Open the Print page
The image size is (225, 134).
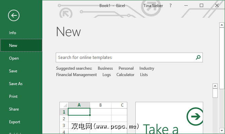pos(13,96)
